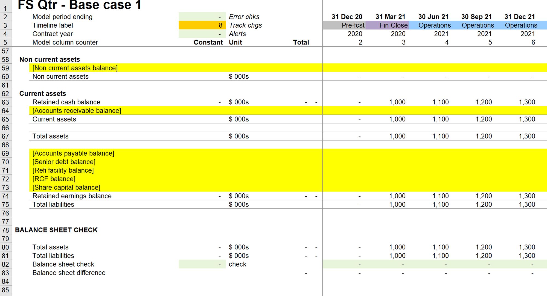Viewport: 547px width, 296px height.
Task: Click Retained earnings balance for 30 Sep 21
Action: [484, 196]
